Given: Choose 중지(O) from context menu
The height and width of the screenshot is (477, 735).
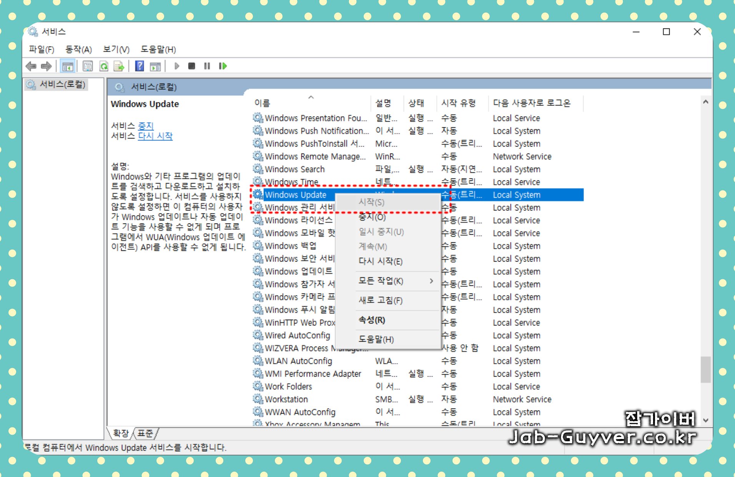Looking at the screenshot, I should tap(388, 217).
